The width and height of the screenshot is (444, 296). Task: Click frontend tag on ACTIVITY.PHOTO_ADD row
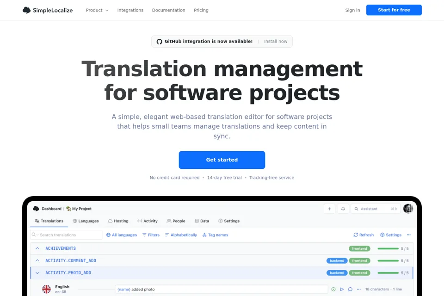point(359,273)
